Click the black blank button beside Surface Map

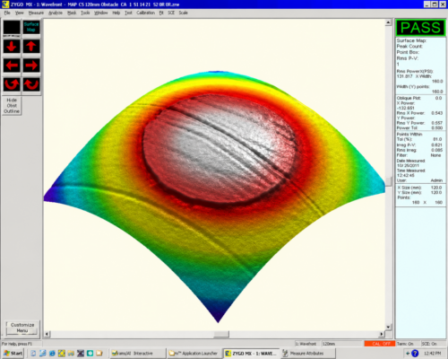(12, 27)
